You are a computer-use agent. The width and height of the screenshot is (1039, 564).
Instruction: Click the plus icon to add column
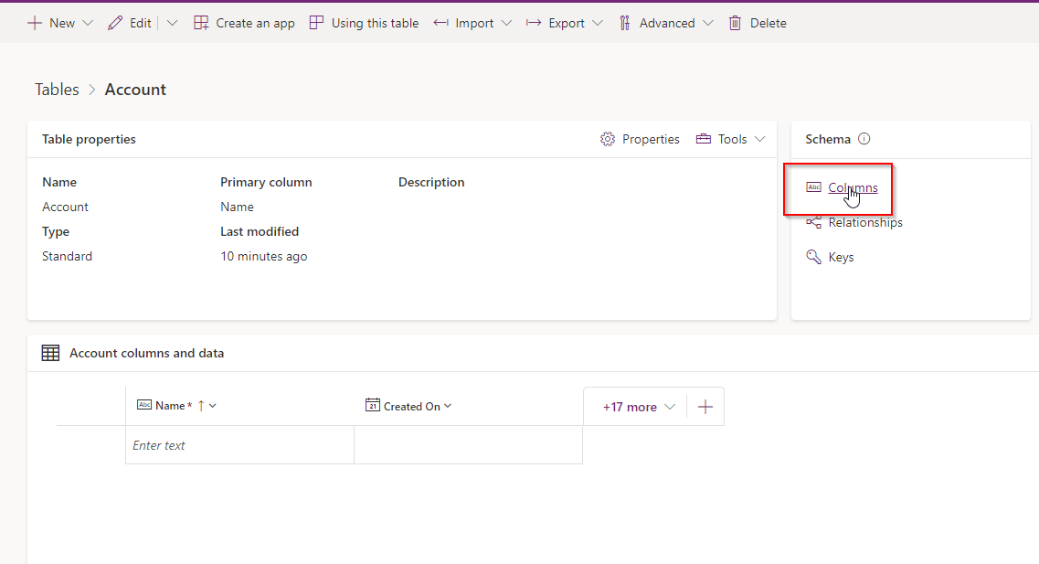[x=705, y=407]
